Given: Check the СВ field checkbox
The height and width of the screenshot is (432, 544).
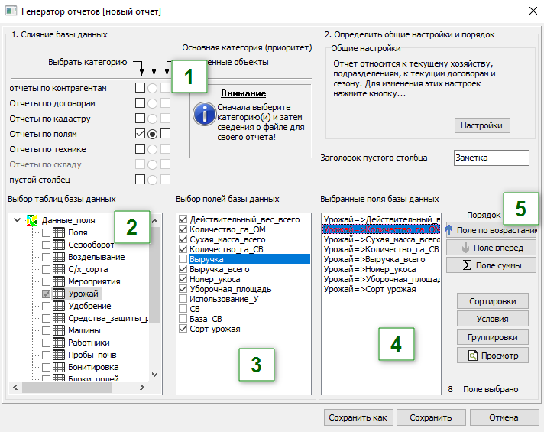Looking at the screenshot, I should (183, 309).
